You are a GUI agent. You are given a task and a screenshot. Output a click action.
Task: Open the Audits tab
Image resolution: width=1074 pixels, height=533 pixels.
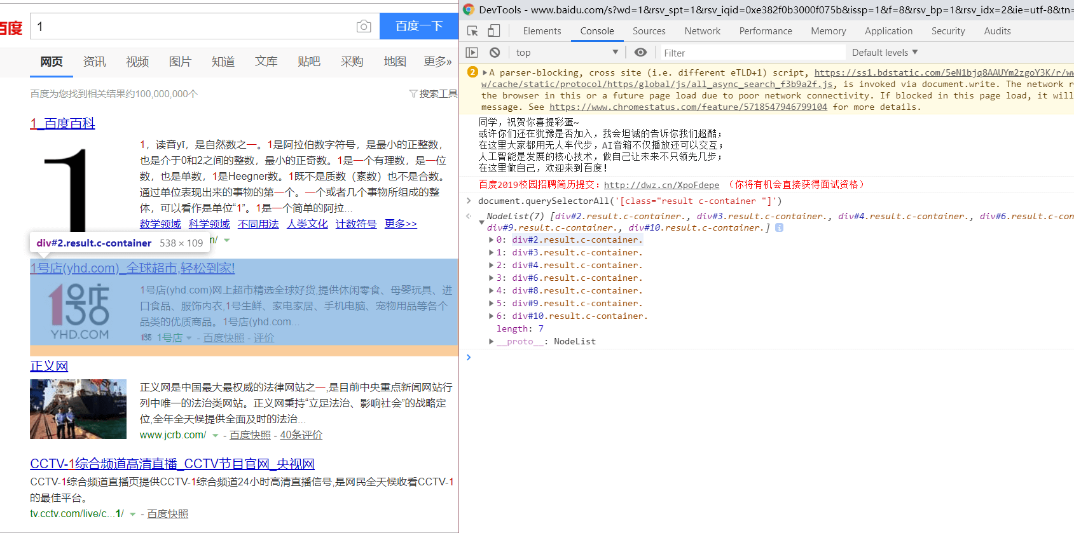click(997, 30)
